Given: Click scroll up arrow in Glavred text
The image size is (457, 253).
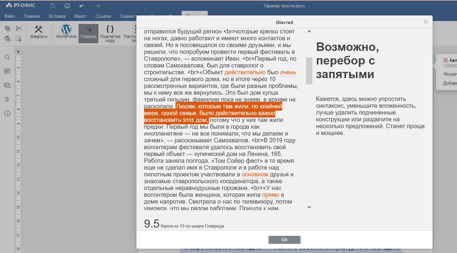Looking at the screenshot, I should click(309, 31).
